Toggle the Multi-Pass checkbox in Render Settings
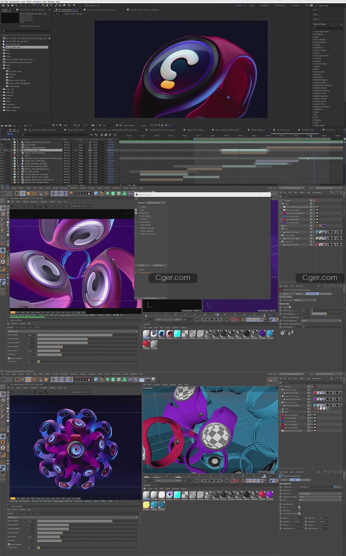 pos(136,213)
